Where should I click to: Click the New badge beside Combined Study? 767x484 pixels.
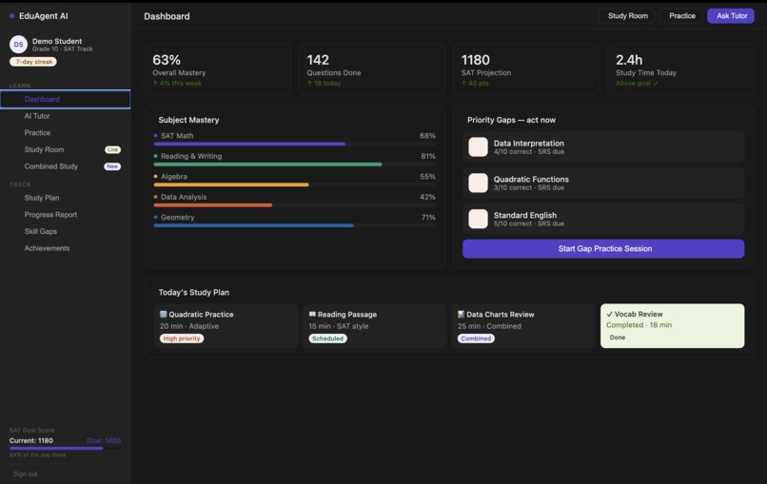pyautogui.click(x=112, y=166)
